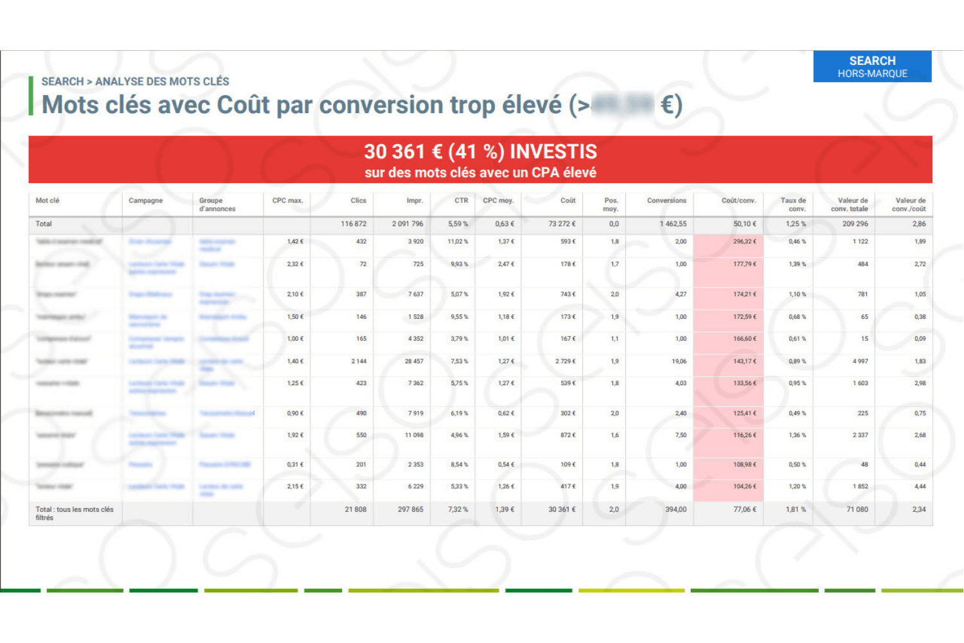
Task: Click the conv. value/cost figure 4,44
Action: click(920, 487)
